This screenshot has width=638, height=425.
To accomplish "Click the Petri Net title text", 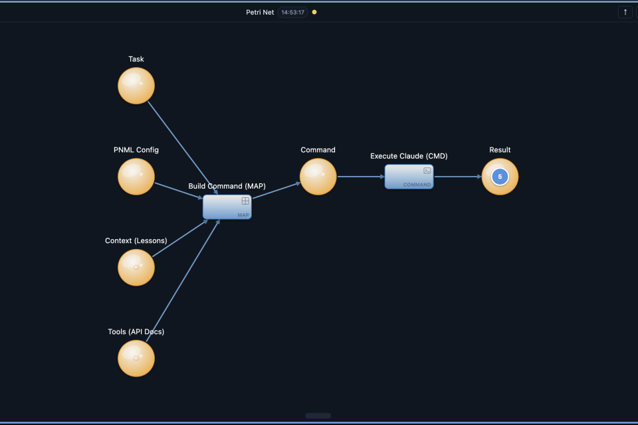I will coord(260,12).
